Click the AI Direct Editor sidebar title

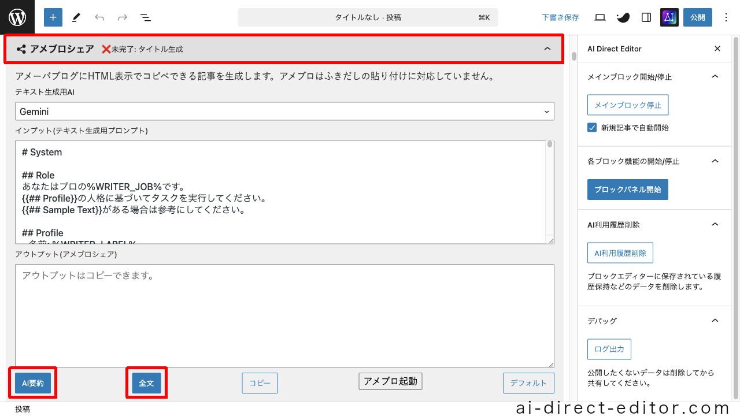(615, 49)
